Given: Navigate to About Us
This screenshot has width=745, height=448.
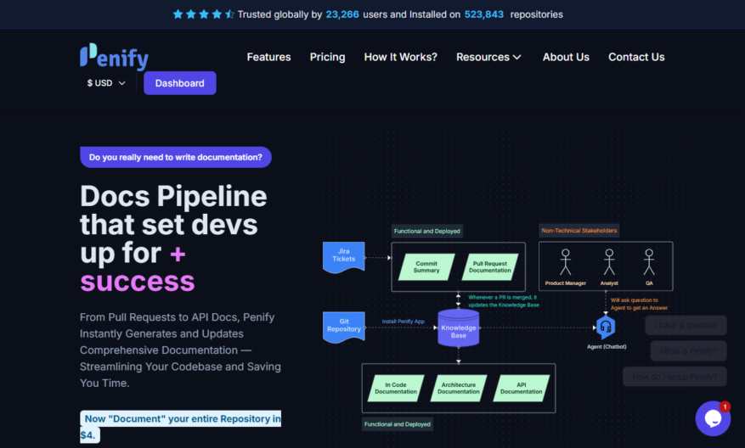Looking at the screenshot, I should click(566, 57).
